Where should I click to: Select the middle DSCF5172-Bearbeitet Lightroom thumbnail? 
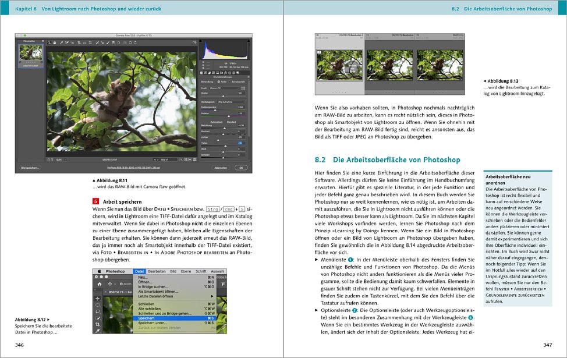tap(389, 65)
